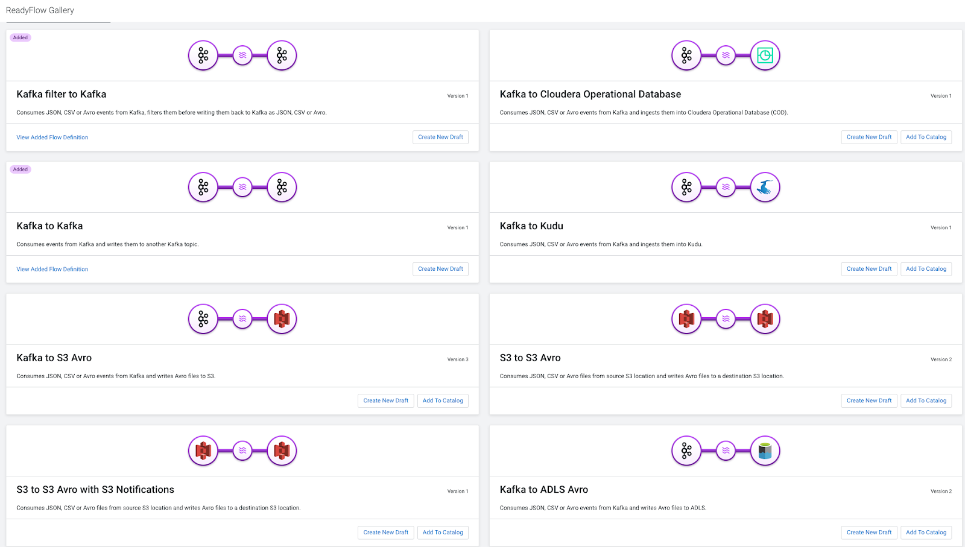
Task: Select the ReadyFlow Gallery tab heading
Action: pyautogui.click(x=40, y=10)
